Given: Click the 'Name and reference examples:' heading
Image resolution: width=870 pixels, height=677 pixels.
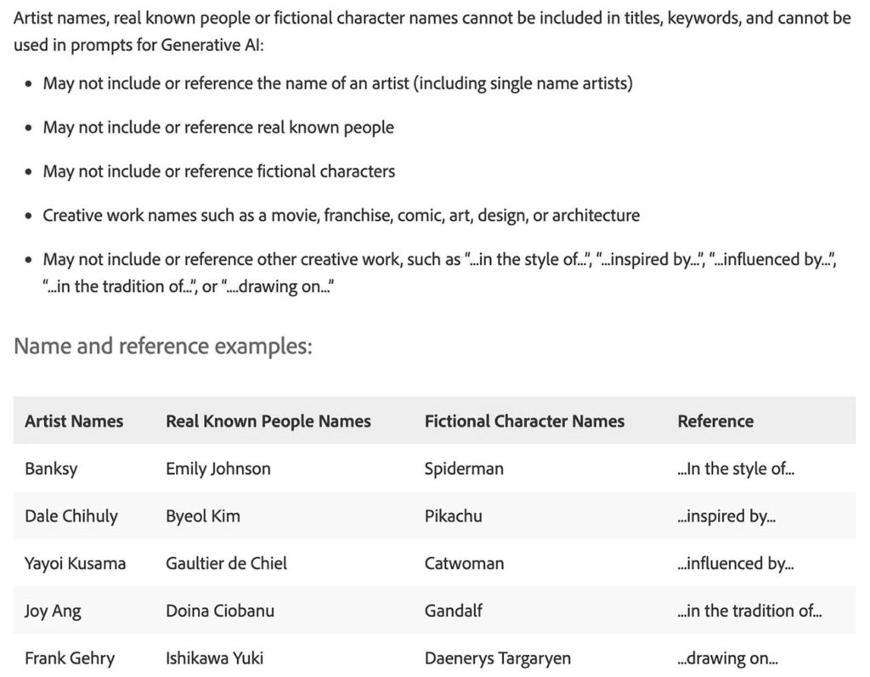Looking at the screenshot, I should (163, 347).
